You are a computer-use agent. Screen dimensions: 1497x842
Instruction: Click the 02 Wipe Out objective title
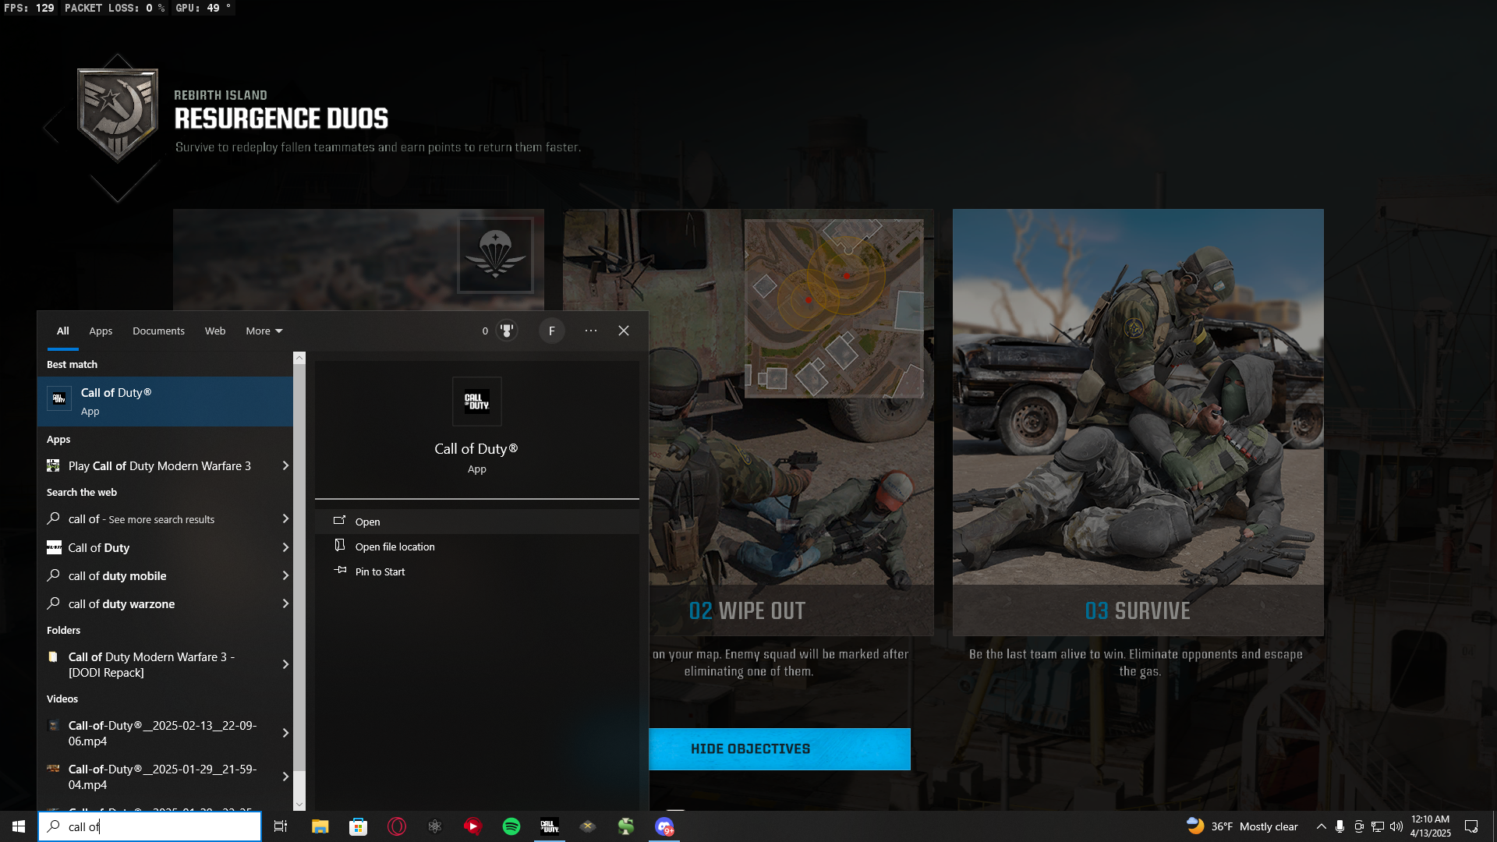(747, 610)
